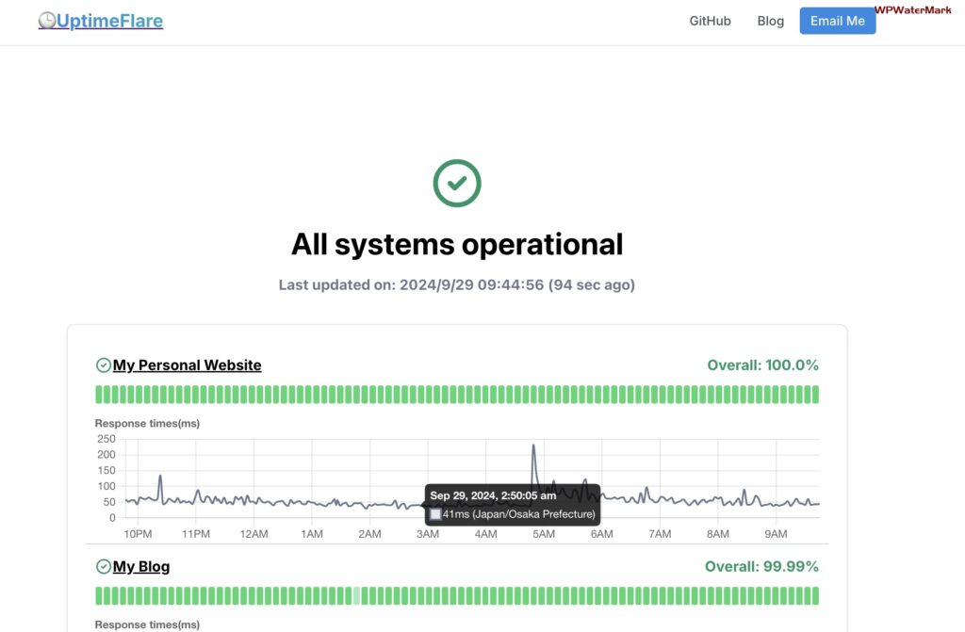The width and height of the screenshot is (965, 632).
Task: Click the spike between 10PM and 11PM on chart
Action: click(x=160, y=477)
